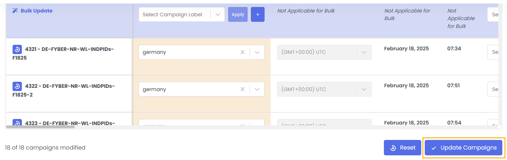Open the cut-off select box in the Bulk Update row
Screen dimensions: 507x160
[x=493, y=15]
